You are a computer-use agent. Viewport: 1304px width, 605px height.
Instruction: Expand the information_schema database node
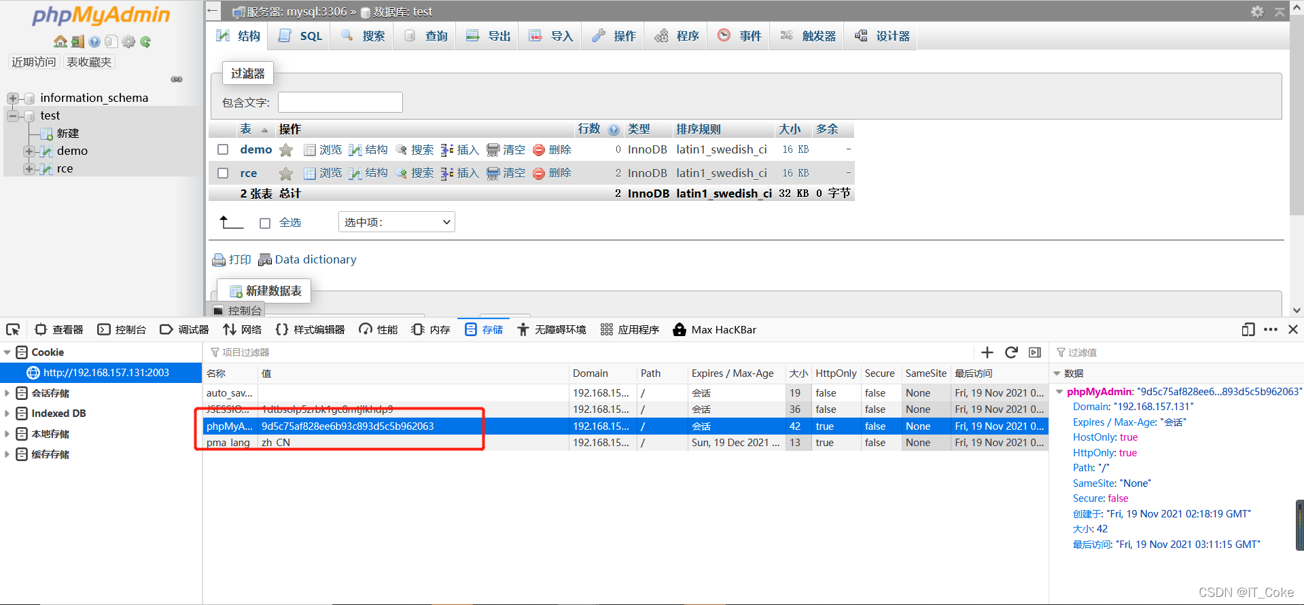tap(12, 98)
